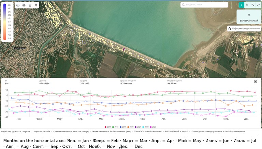This screenshot has height=149, width=262.
Task: Click the selected purple point on dam
Action: coord(124,49)
